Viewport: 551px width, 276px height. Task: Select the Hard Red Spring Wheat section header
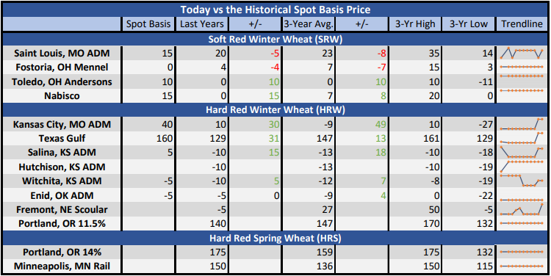pos(275,238)
